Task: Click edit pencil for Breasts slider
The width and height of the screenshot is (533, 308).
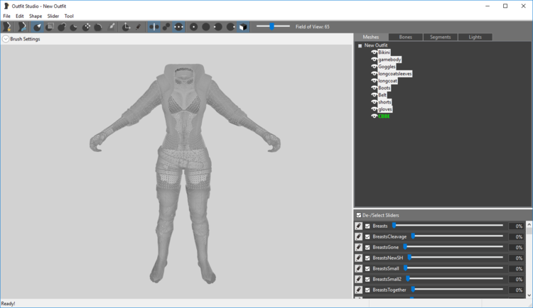Action: tap(359, 226)
